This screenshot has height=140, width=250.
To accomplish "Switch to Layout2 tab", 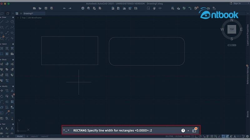I will [44, 136].
